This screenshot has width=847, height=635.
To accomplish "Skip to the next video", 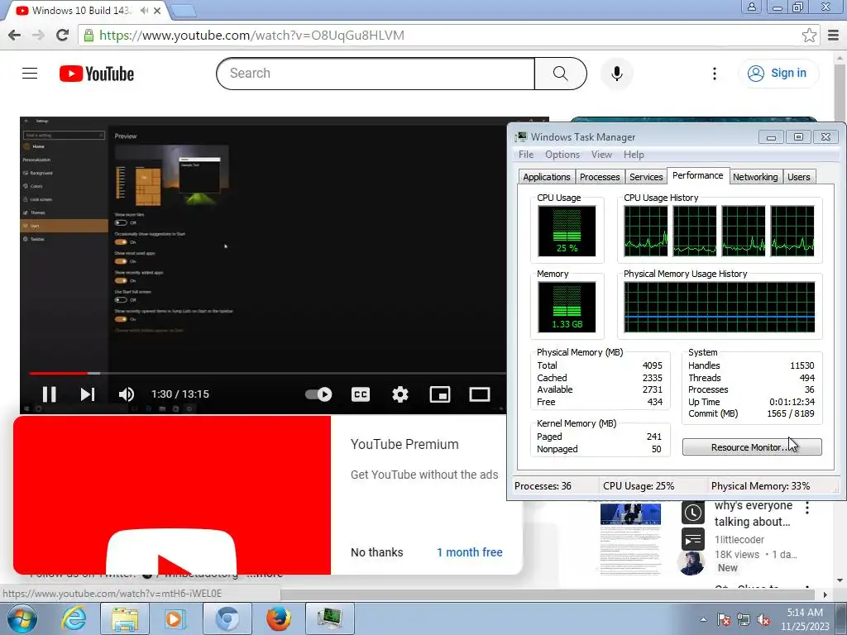I will 88,394.
